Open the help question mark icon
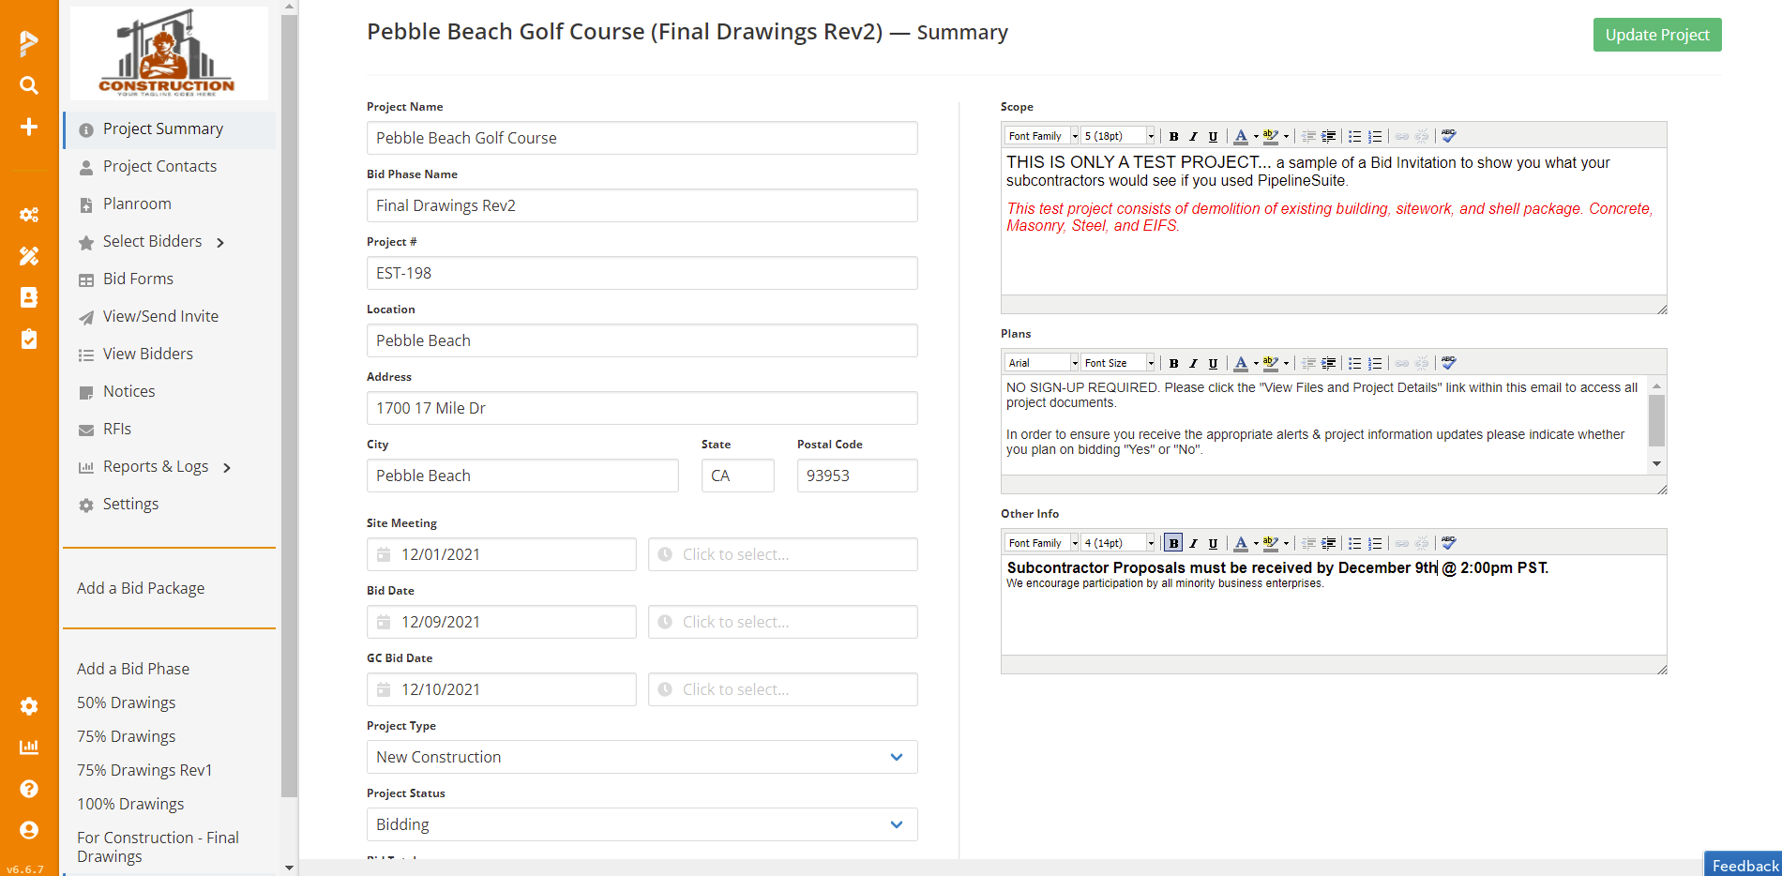 (29, 789)
